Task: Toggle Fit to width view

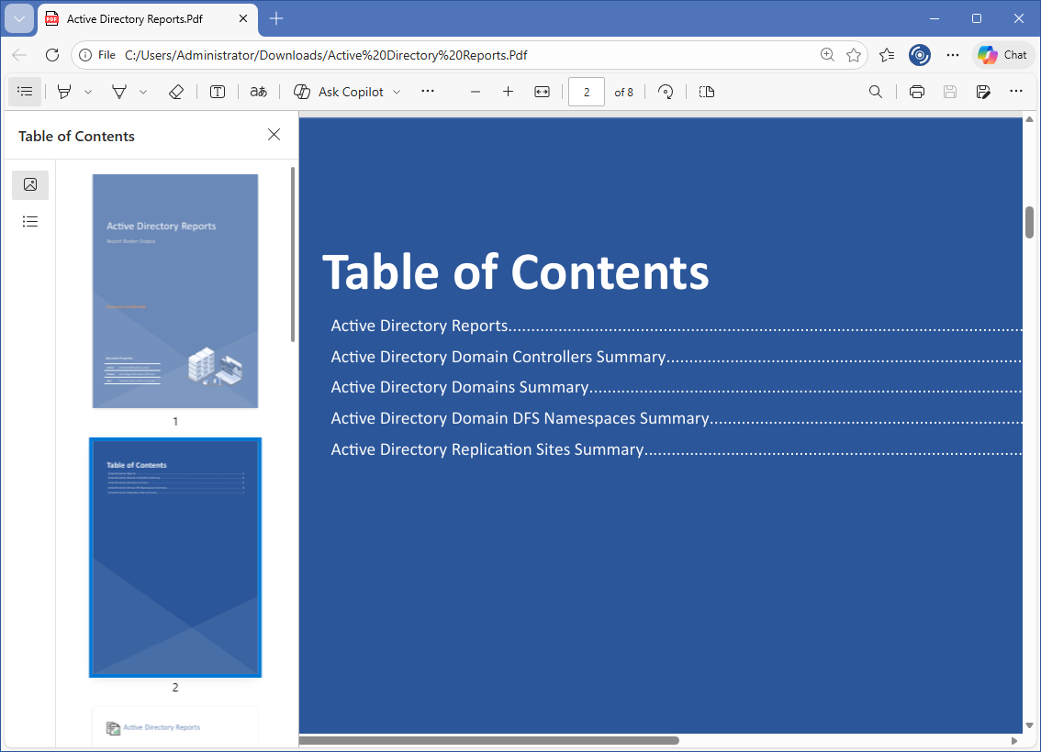Action: [542, 92]
